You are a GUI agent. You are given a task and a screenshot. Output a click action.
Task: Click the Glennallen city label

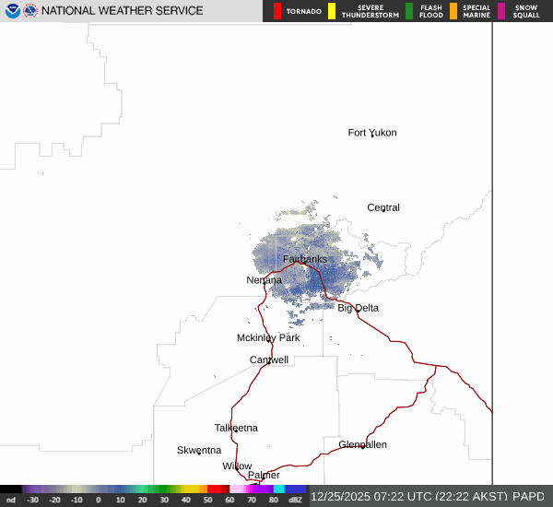pos(362,444)
